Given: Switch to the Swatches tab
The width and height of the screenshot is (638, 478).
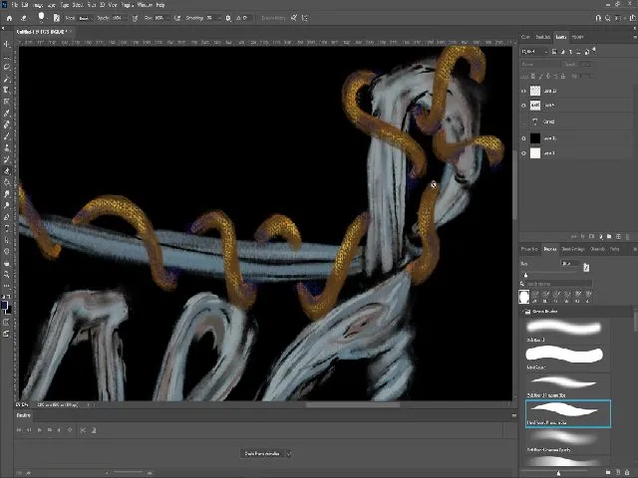Looking at the screenshot, I should pyautogui.click(x=542, y=37).
